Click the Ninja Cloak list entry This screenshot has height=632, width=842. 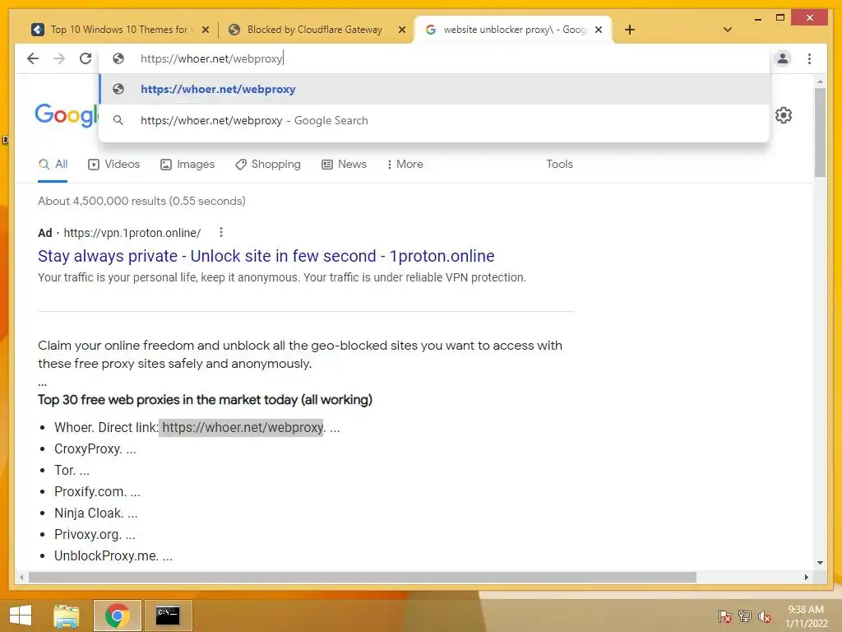pyautogui.click(x=95, y=513)
